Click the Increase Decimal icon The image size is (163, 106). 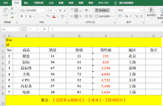[x=136, y=16]
